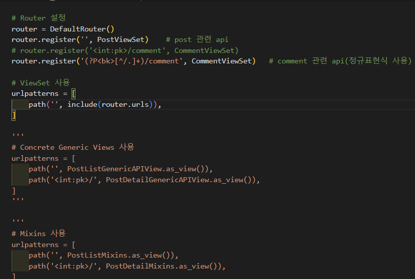Click the comment '# Mixins 사용'
The height and width of the screenshot is (279, 415).
tap(38, 234)
